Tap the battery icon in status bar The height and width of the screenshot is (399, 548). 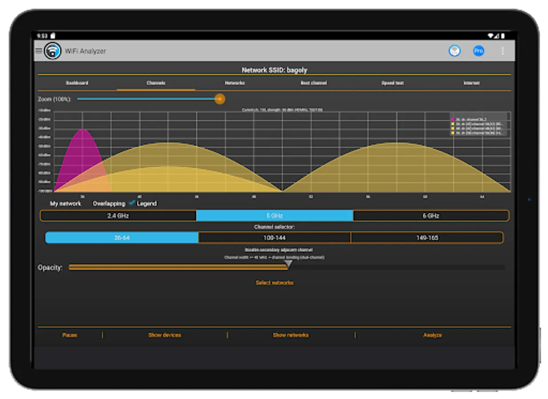tap(503, 35)
